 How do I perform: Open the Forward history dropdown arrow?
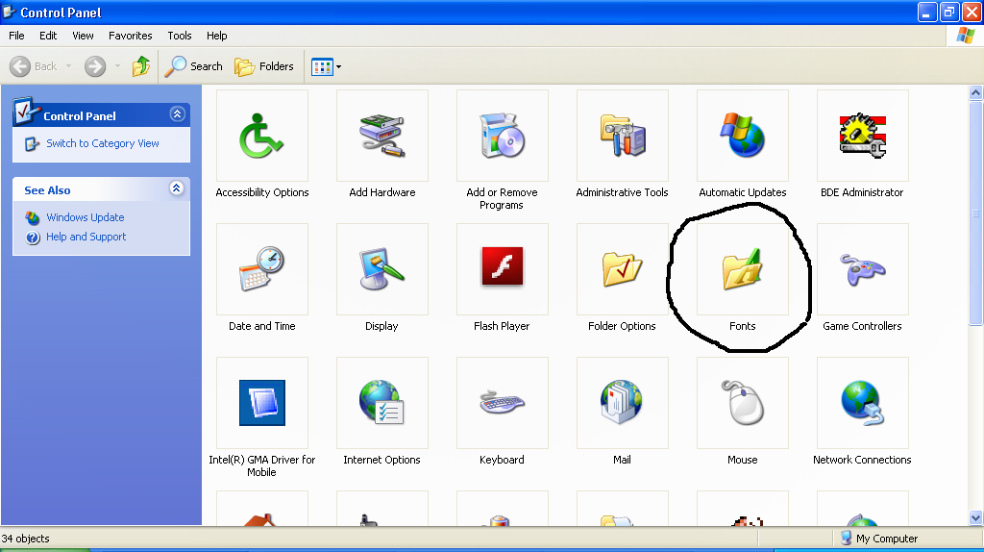117,66
